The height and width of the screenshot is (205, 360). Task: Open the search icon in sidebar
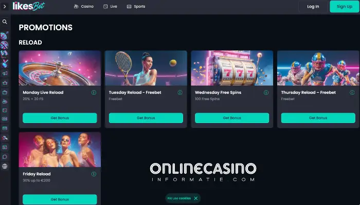[x=5, y=22]
